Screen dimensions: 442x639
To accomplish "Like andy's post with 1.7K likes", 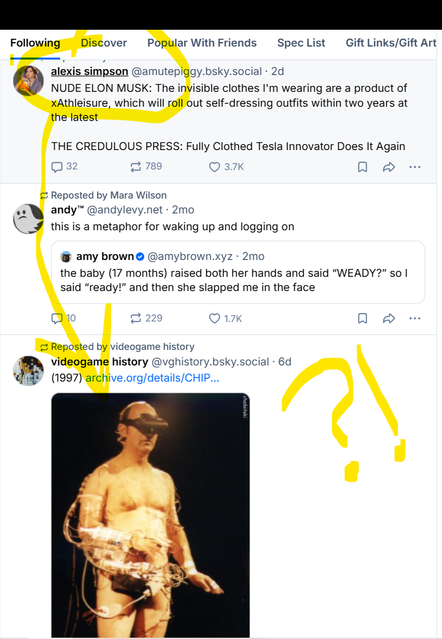I will (215, 318).
